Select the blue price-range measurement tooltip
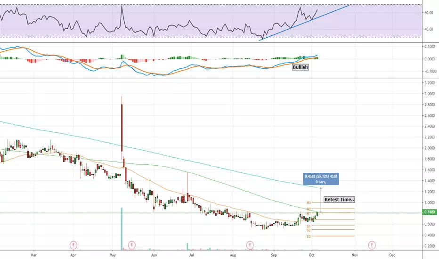The image size is (439, 259). pos(321,179)
